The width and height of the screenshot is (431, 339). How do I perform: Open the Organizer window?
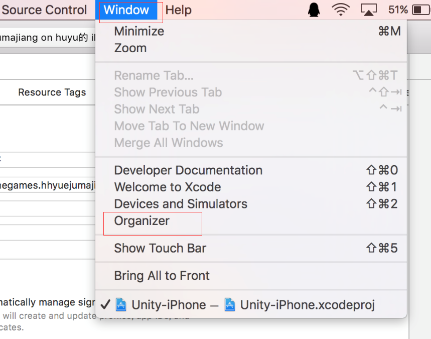(x=142, y=221)
